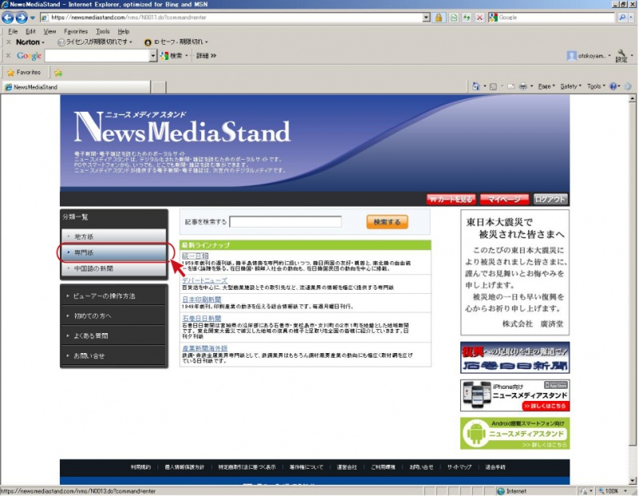Click the Print icon
Screen dimensions: 639x496
pyautogui.click(x=523, y=86)
